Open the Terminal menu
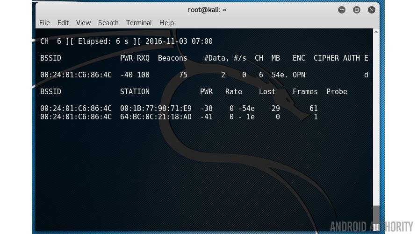Image resolution: width=417 pixels, height=234 pixels. 139,22
